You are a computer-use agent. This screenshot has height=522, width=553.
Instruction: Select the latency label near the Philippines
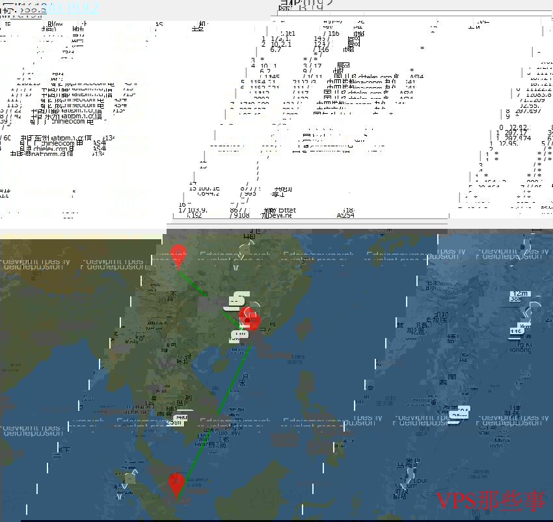[459, 412]
